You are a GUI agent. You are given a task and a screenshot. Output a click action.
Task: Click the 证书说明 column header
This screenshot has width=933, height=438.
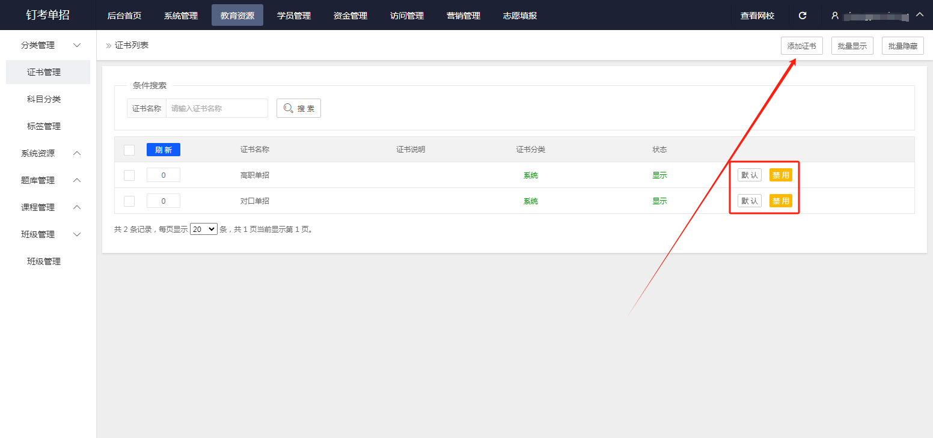click(411, 150)
